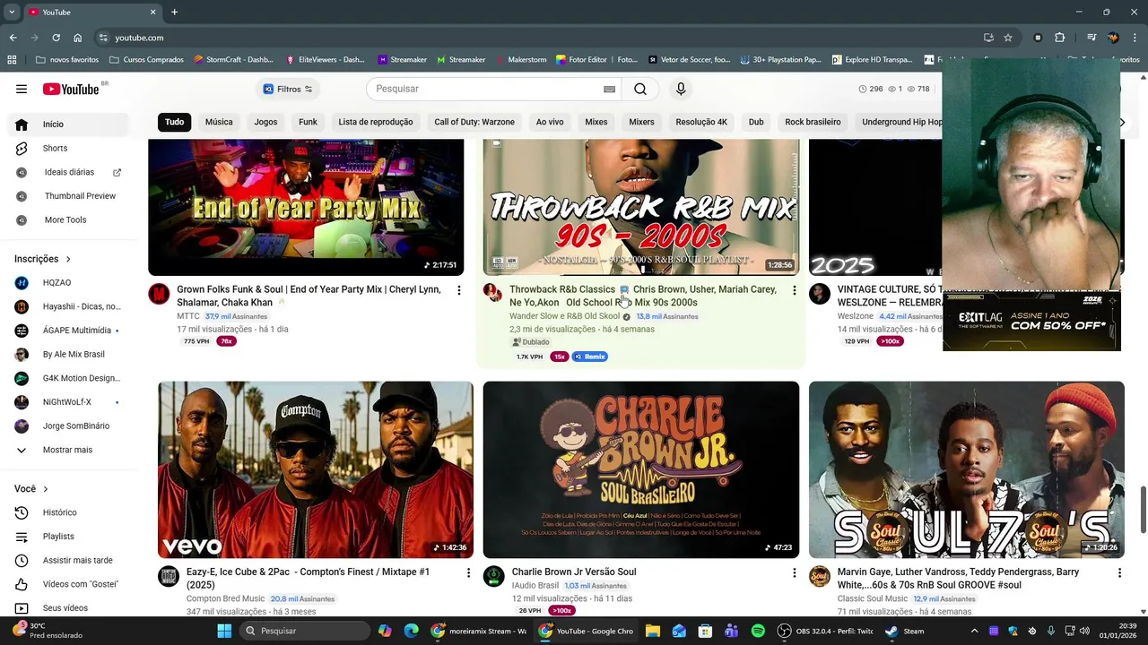Select the Call of Duty: Warzone chip
The height and width of the screenshot is (645, 1148).
tap(474, 122)
